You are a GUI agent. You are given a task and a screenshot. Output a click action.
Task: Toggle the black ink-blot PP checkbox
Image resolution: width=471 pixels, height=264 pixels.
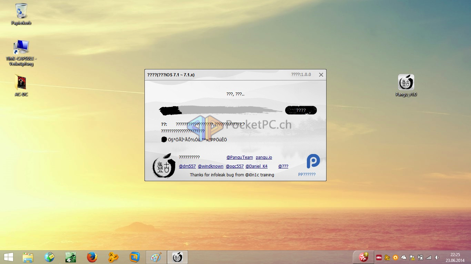[164, 139]
